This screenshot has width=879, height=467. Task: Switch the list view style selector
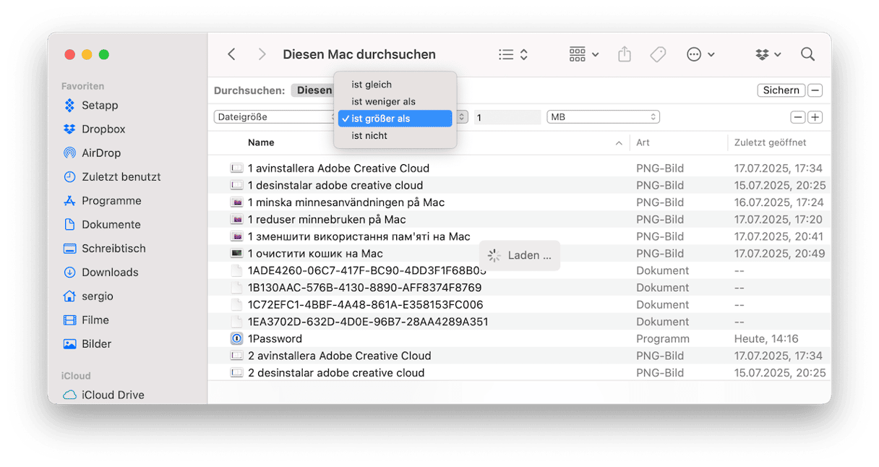(513, 54)
